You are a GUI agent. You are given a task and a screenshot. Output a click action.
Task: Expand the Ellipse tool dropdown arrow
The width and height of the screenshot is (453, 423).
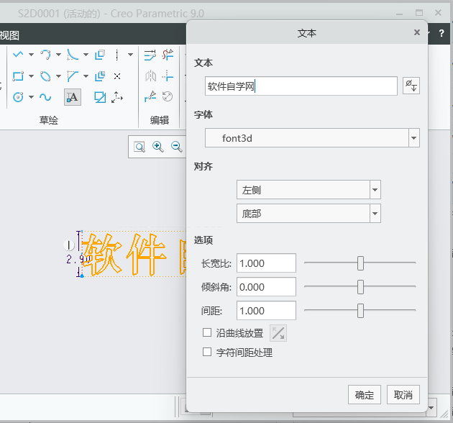click(x=58, y=76)
